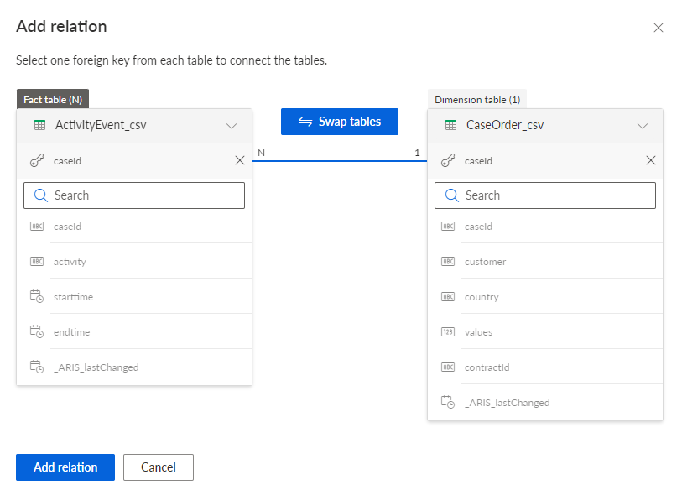The image size is (682, 490).
Task: Select caseId column in CaseOrder_csv list
Action: 545,227
